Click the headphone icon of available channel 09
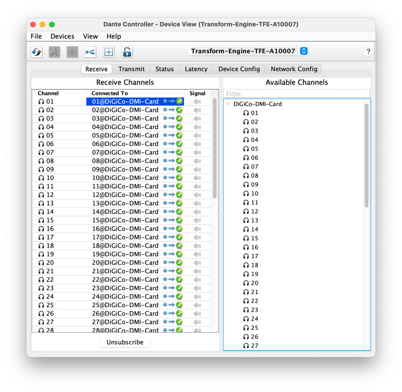The height and width of the screenshot is (392, 402). click(246, 185)
